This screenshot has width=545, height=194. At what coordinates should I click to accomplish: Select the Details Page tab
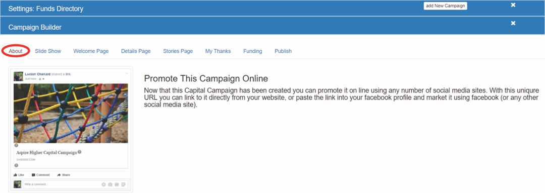136,51
